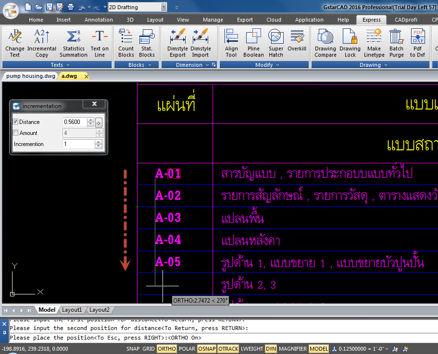Toggle the MAGNIFIER status button

(x=293, y=349)
